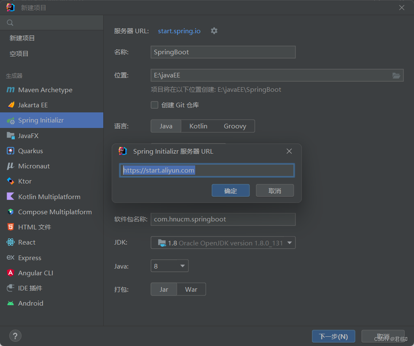Screen dimensions: 414x346
Task: Select Groovy as the language
Action: (235, 126)
